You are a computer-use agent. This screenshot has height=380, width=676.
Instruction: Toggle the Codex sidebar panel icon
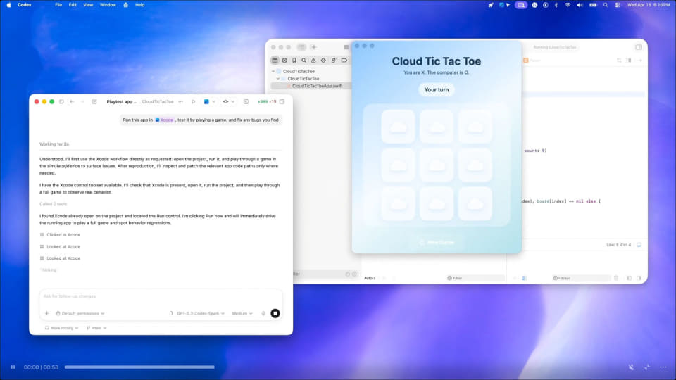[x=61, y=101]
